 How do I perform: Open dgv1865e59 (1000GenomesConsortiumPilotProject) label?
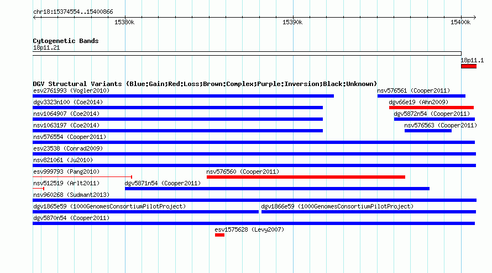tap(109, 206)
